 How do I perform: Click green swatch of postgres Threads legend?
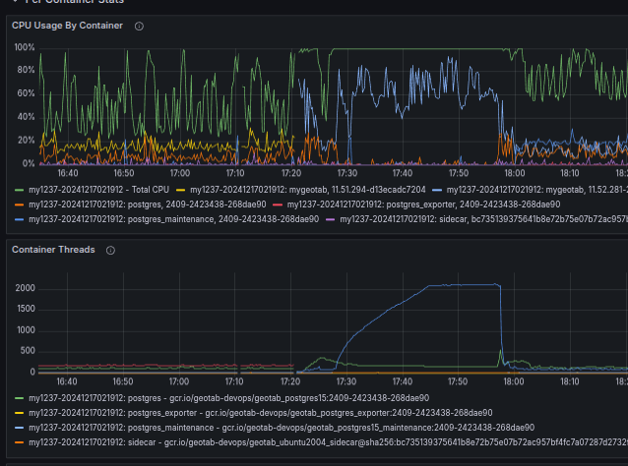pos(20,398)
